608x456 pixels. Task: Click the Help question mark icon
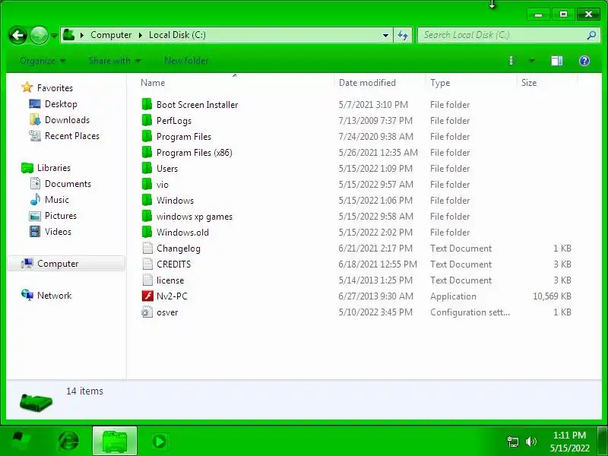(x=584, y=61)
